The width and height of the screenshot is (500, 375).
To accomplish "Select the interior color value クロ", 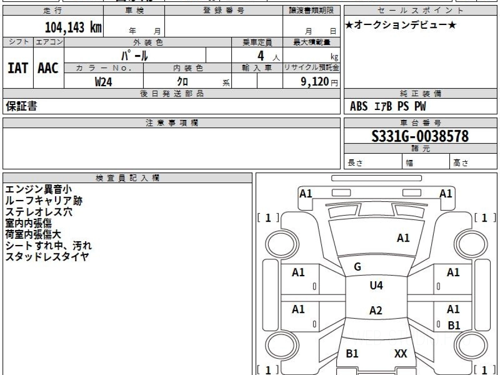I will [x=182, y=82].
